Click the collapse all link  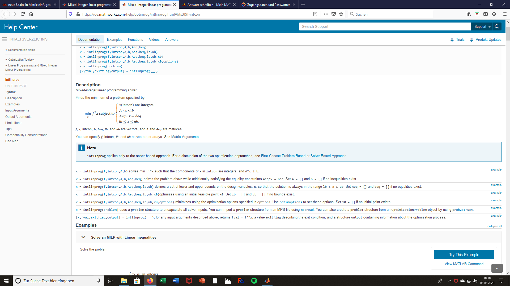coord(494,226)
